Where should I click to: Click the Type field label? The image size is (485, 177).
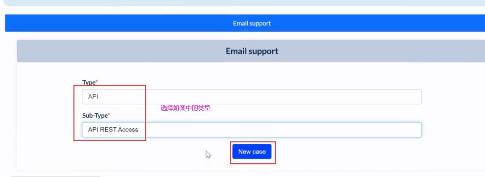[89, 83]
